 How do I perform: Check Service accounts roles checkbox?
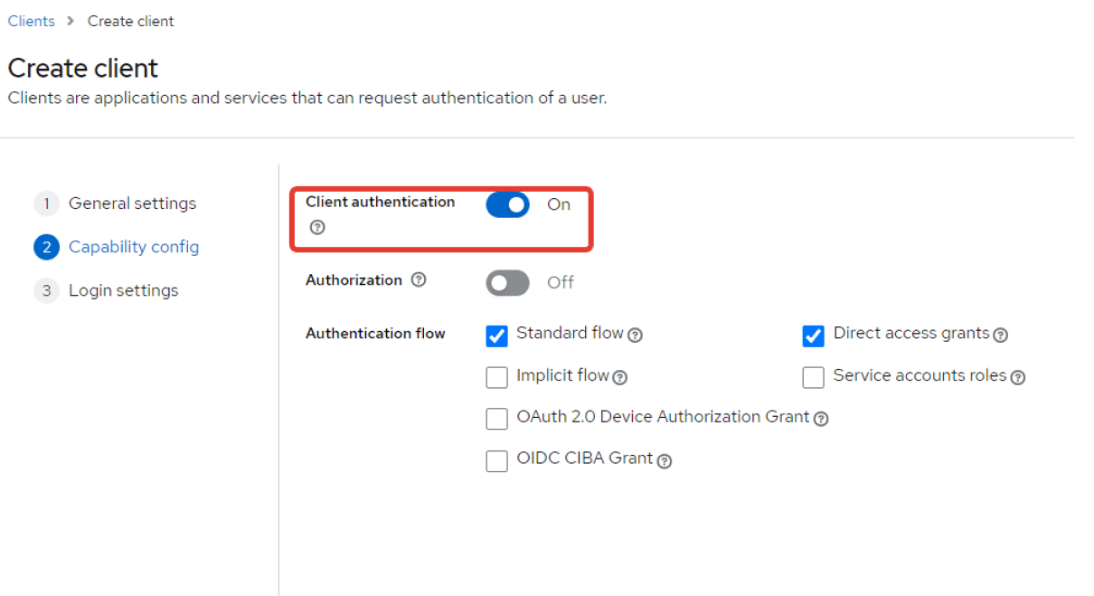813,377
